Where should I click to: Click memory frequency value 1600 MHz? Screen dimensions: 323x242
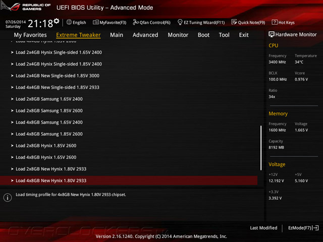(277, 130)
